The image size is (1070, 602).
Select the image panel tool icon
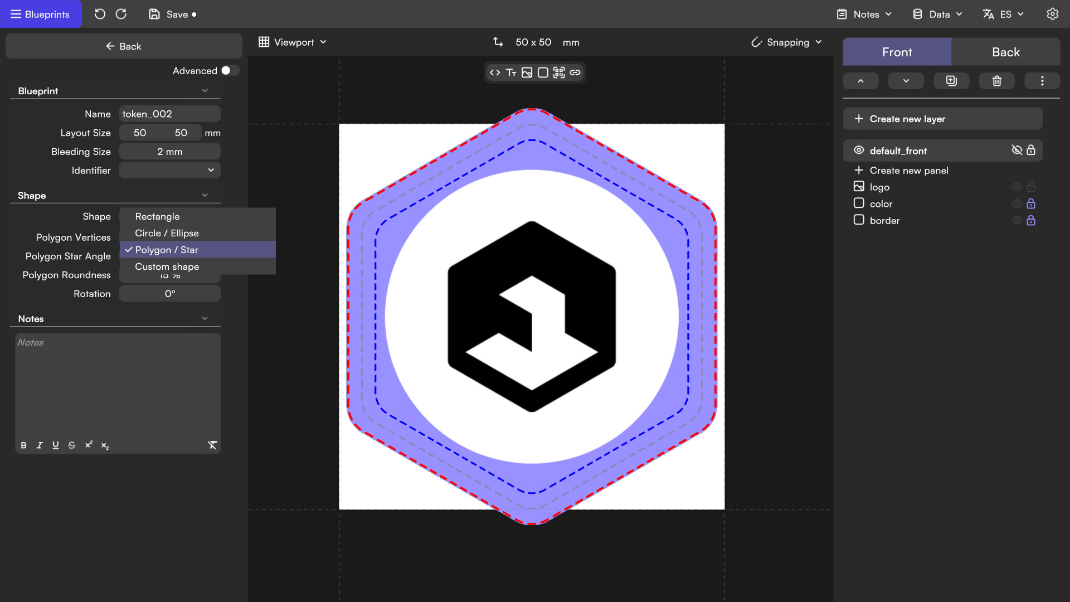tap(527, 72)
